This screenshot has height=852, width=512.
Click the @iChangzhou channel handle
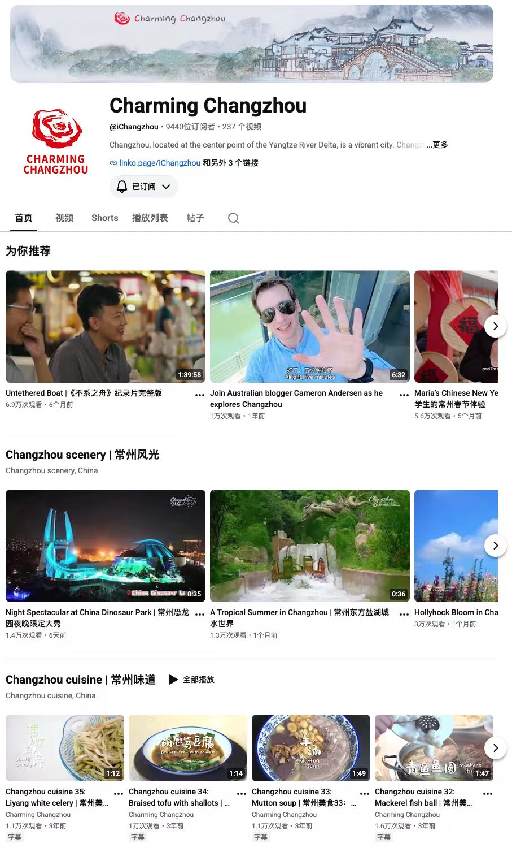point(134,127)
